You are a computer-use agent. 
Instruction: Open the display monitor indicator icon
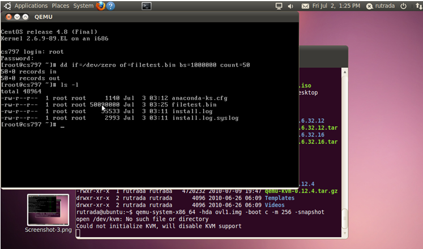[x=279, y=6]
